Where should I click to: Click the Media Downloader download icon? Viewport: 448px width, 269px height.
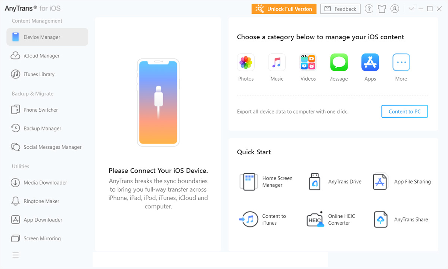[x=15, y=183]
